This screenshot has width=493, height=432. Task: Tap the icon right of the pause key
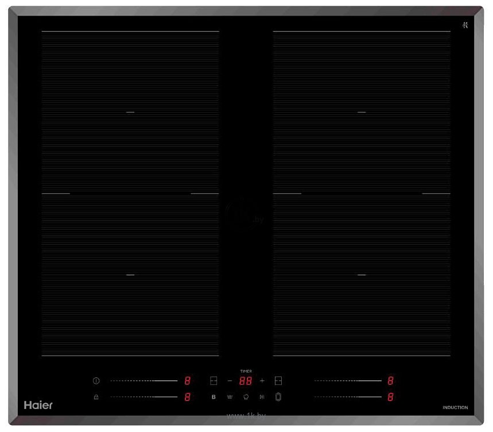(x=278, y=397)
